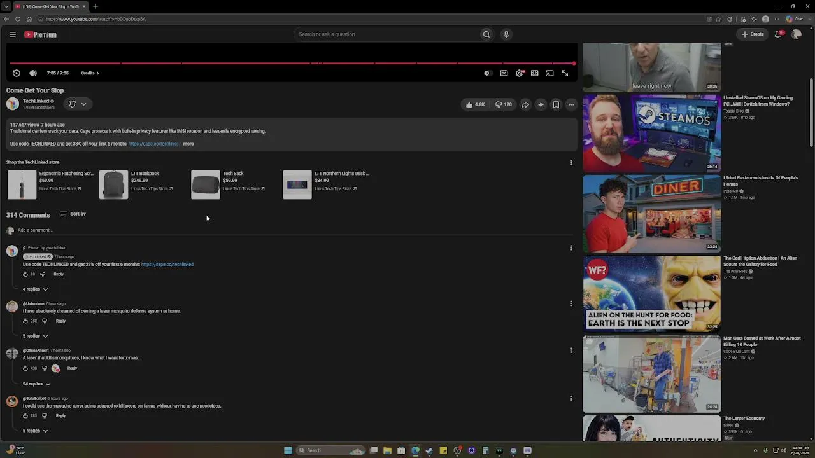Reply to the mosquito turret pesticides comment
This screenshot has height=458, width=815.
pos(60,416)
